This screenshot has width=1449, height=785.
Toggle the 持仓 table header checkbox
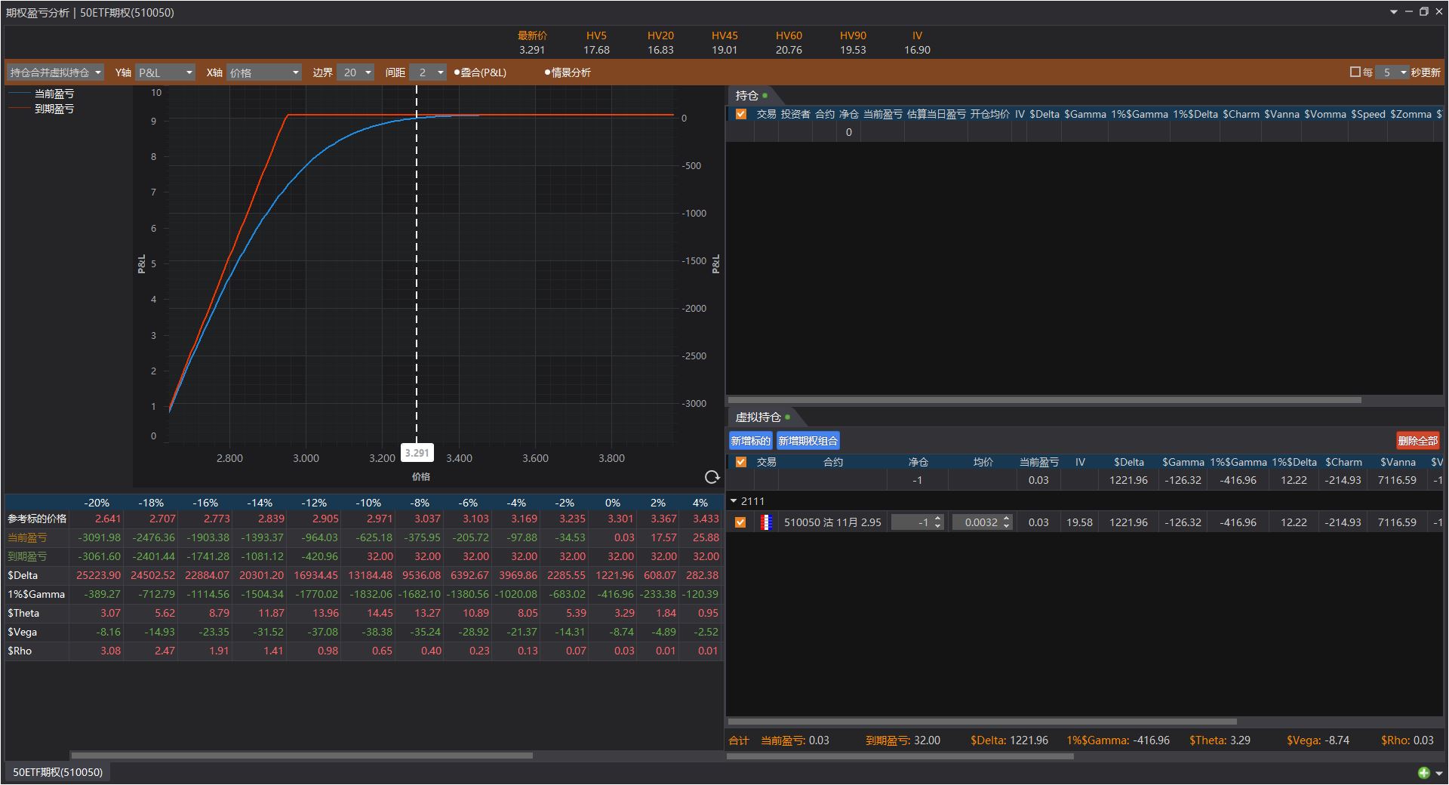coord(740,114)
